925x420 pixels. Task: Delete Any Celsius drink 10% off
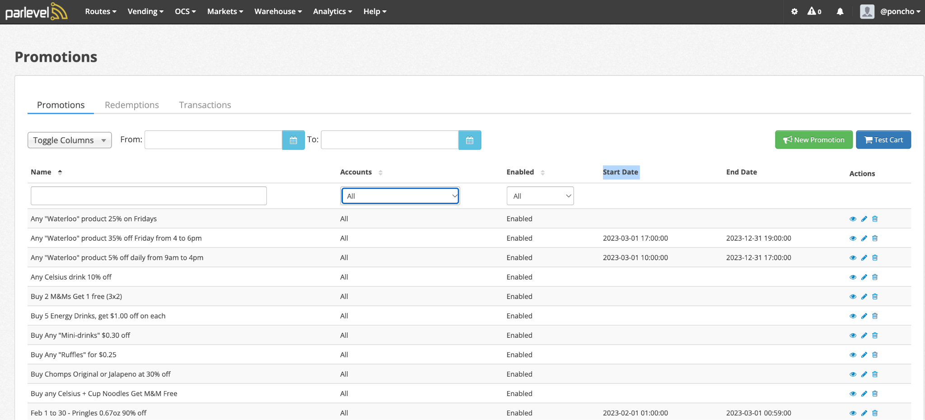(875, 277)
